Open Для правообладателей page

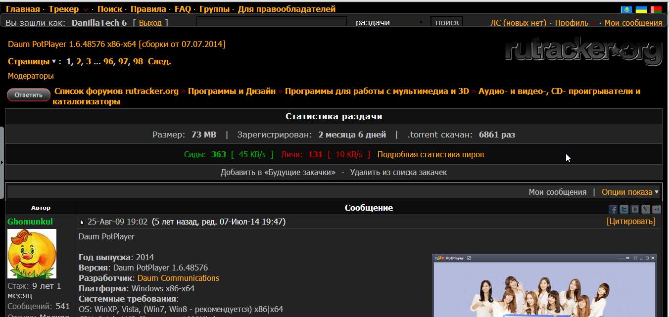pyautogui.click(x=287, y=9)
